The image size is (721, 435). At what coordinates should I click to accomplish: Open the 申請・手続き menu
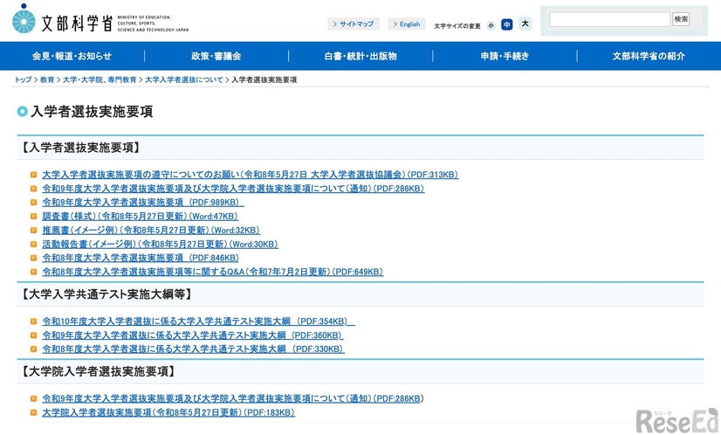point(505,56)
